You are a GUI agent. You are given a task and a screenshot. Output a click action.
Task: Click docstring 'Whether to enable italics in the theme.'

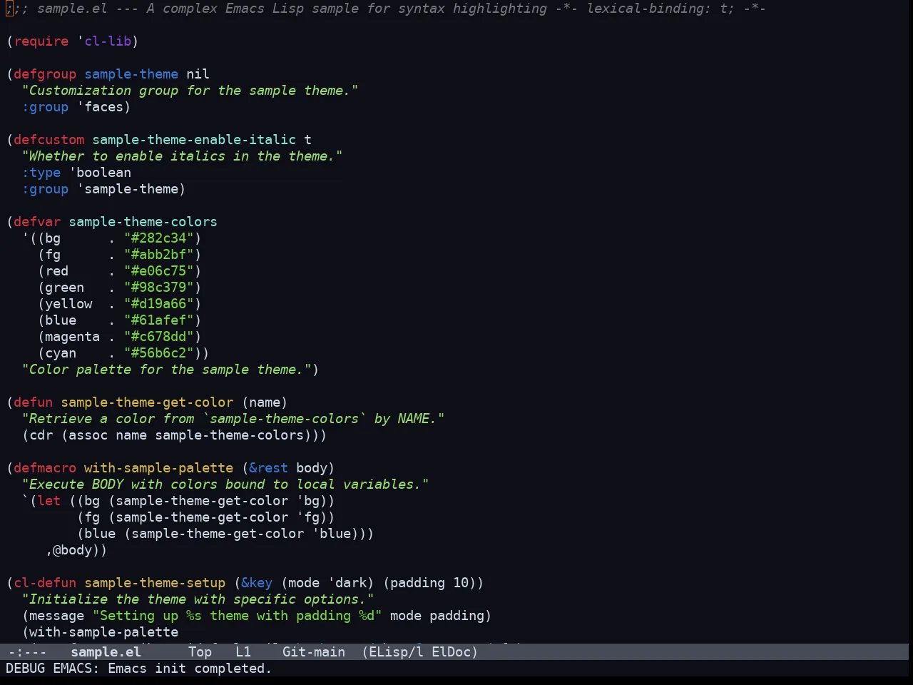pyautogui.click(x=182, y=156)
